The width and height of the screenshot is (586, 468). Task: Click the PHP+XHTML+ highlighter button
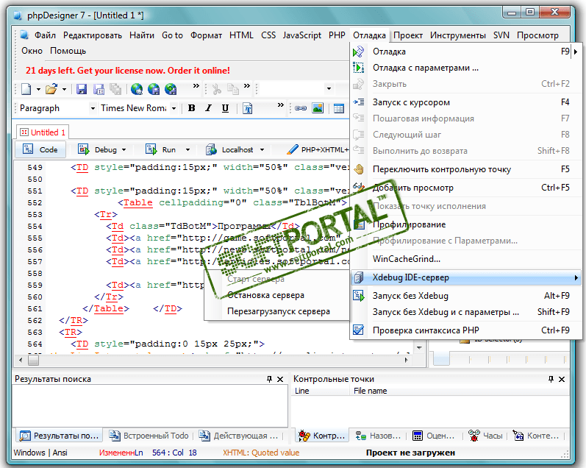coord(318,149)
